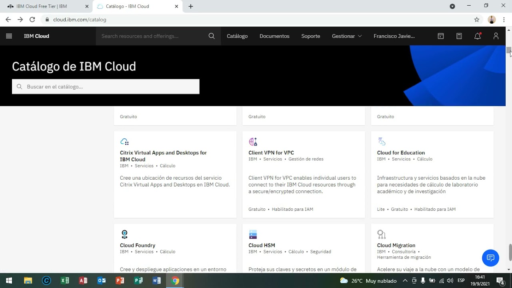The image size is (512, 288).
Task: Bookmark this page with the star icon
Action: click(476, 20)
